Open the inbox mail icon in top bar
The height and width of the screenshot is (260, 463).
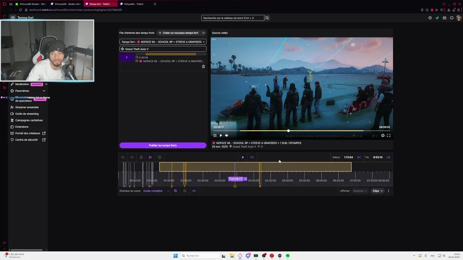pos(445,18)
